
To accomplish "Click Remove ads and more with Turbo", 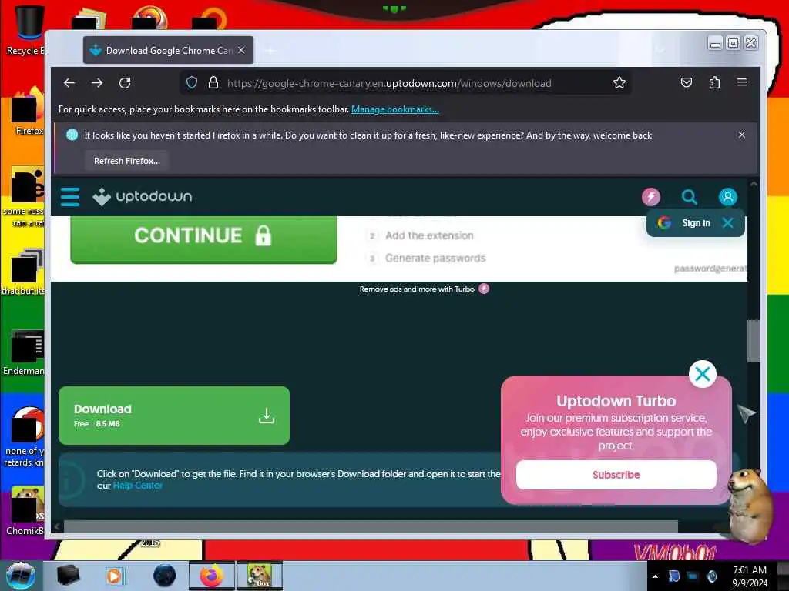I will (x=425, y=289).
